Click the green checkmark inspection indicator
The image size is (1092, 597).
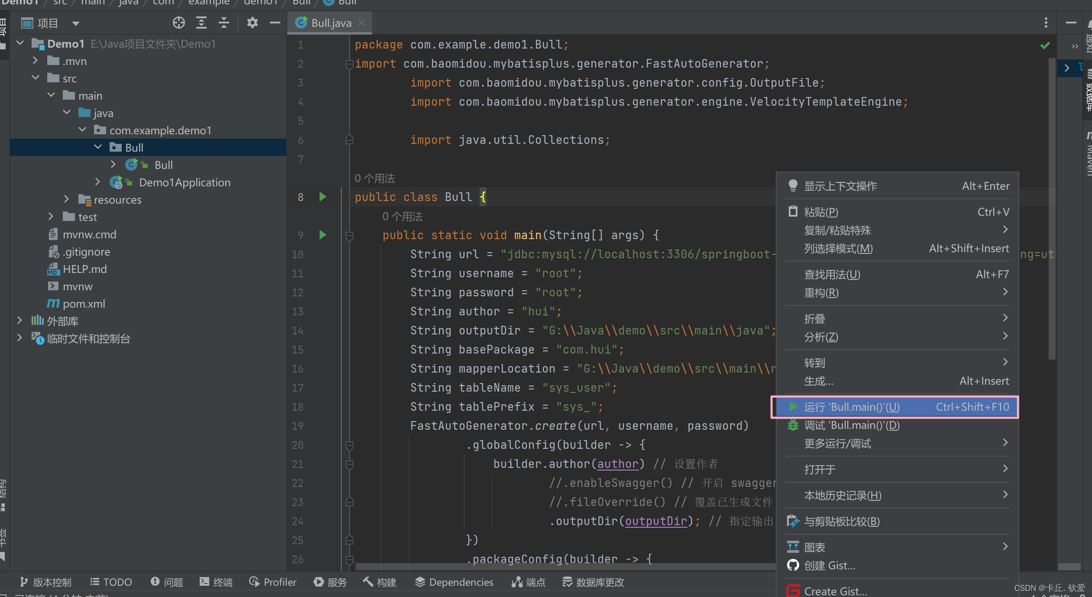click(x=1045, y=45)
